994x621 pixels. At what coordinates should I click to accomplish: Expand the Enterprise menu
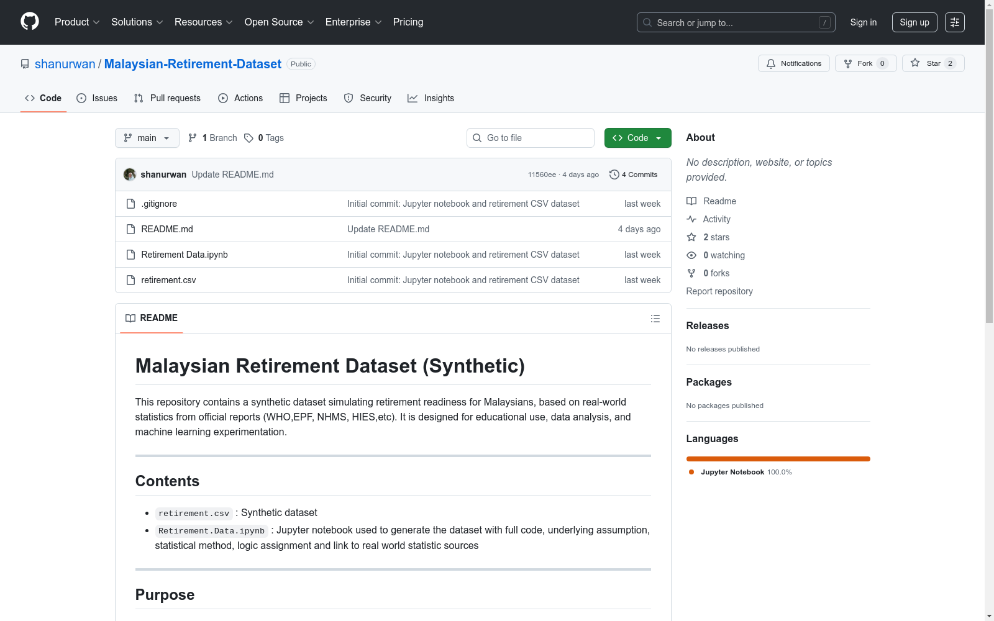[353, 22]
